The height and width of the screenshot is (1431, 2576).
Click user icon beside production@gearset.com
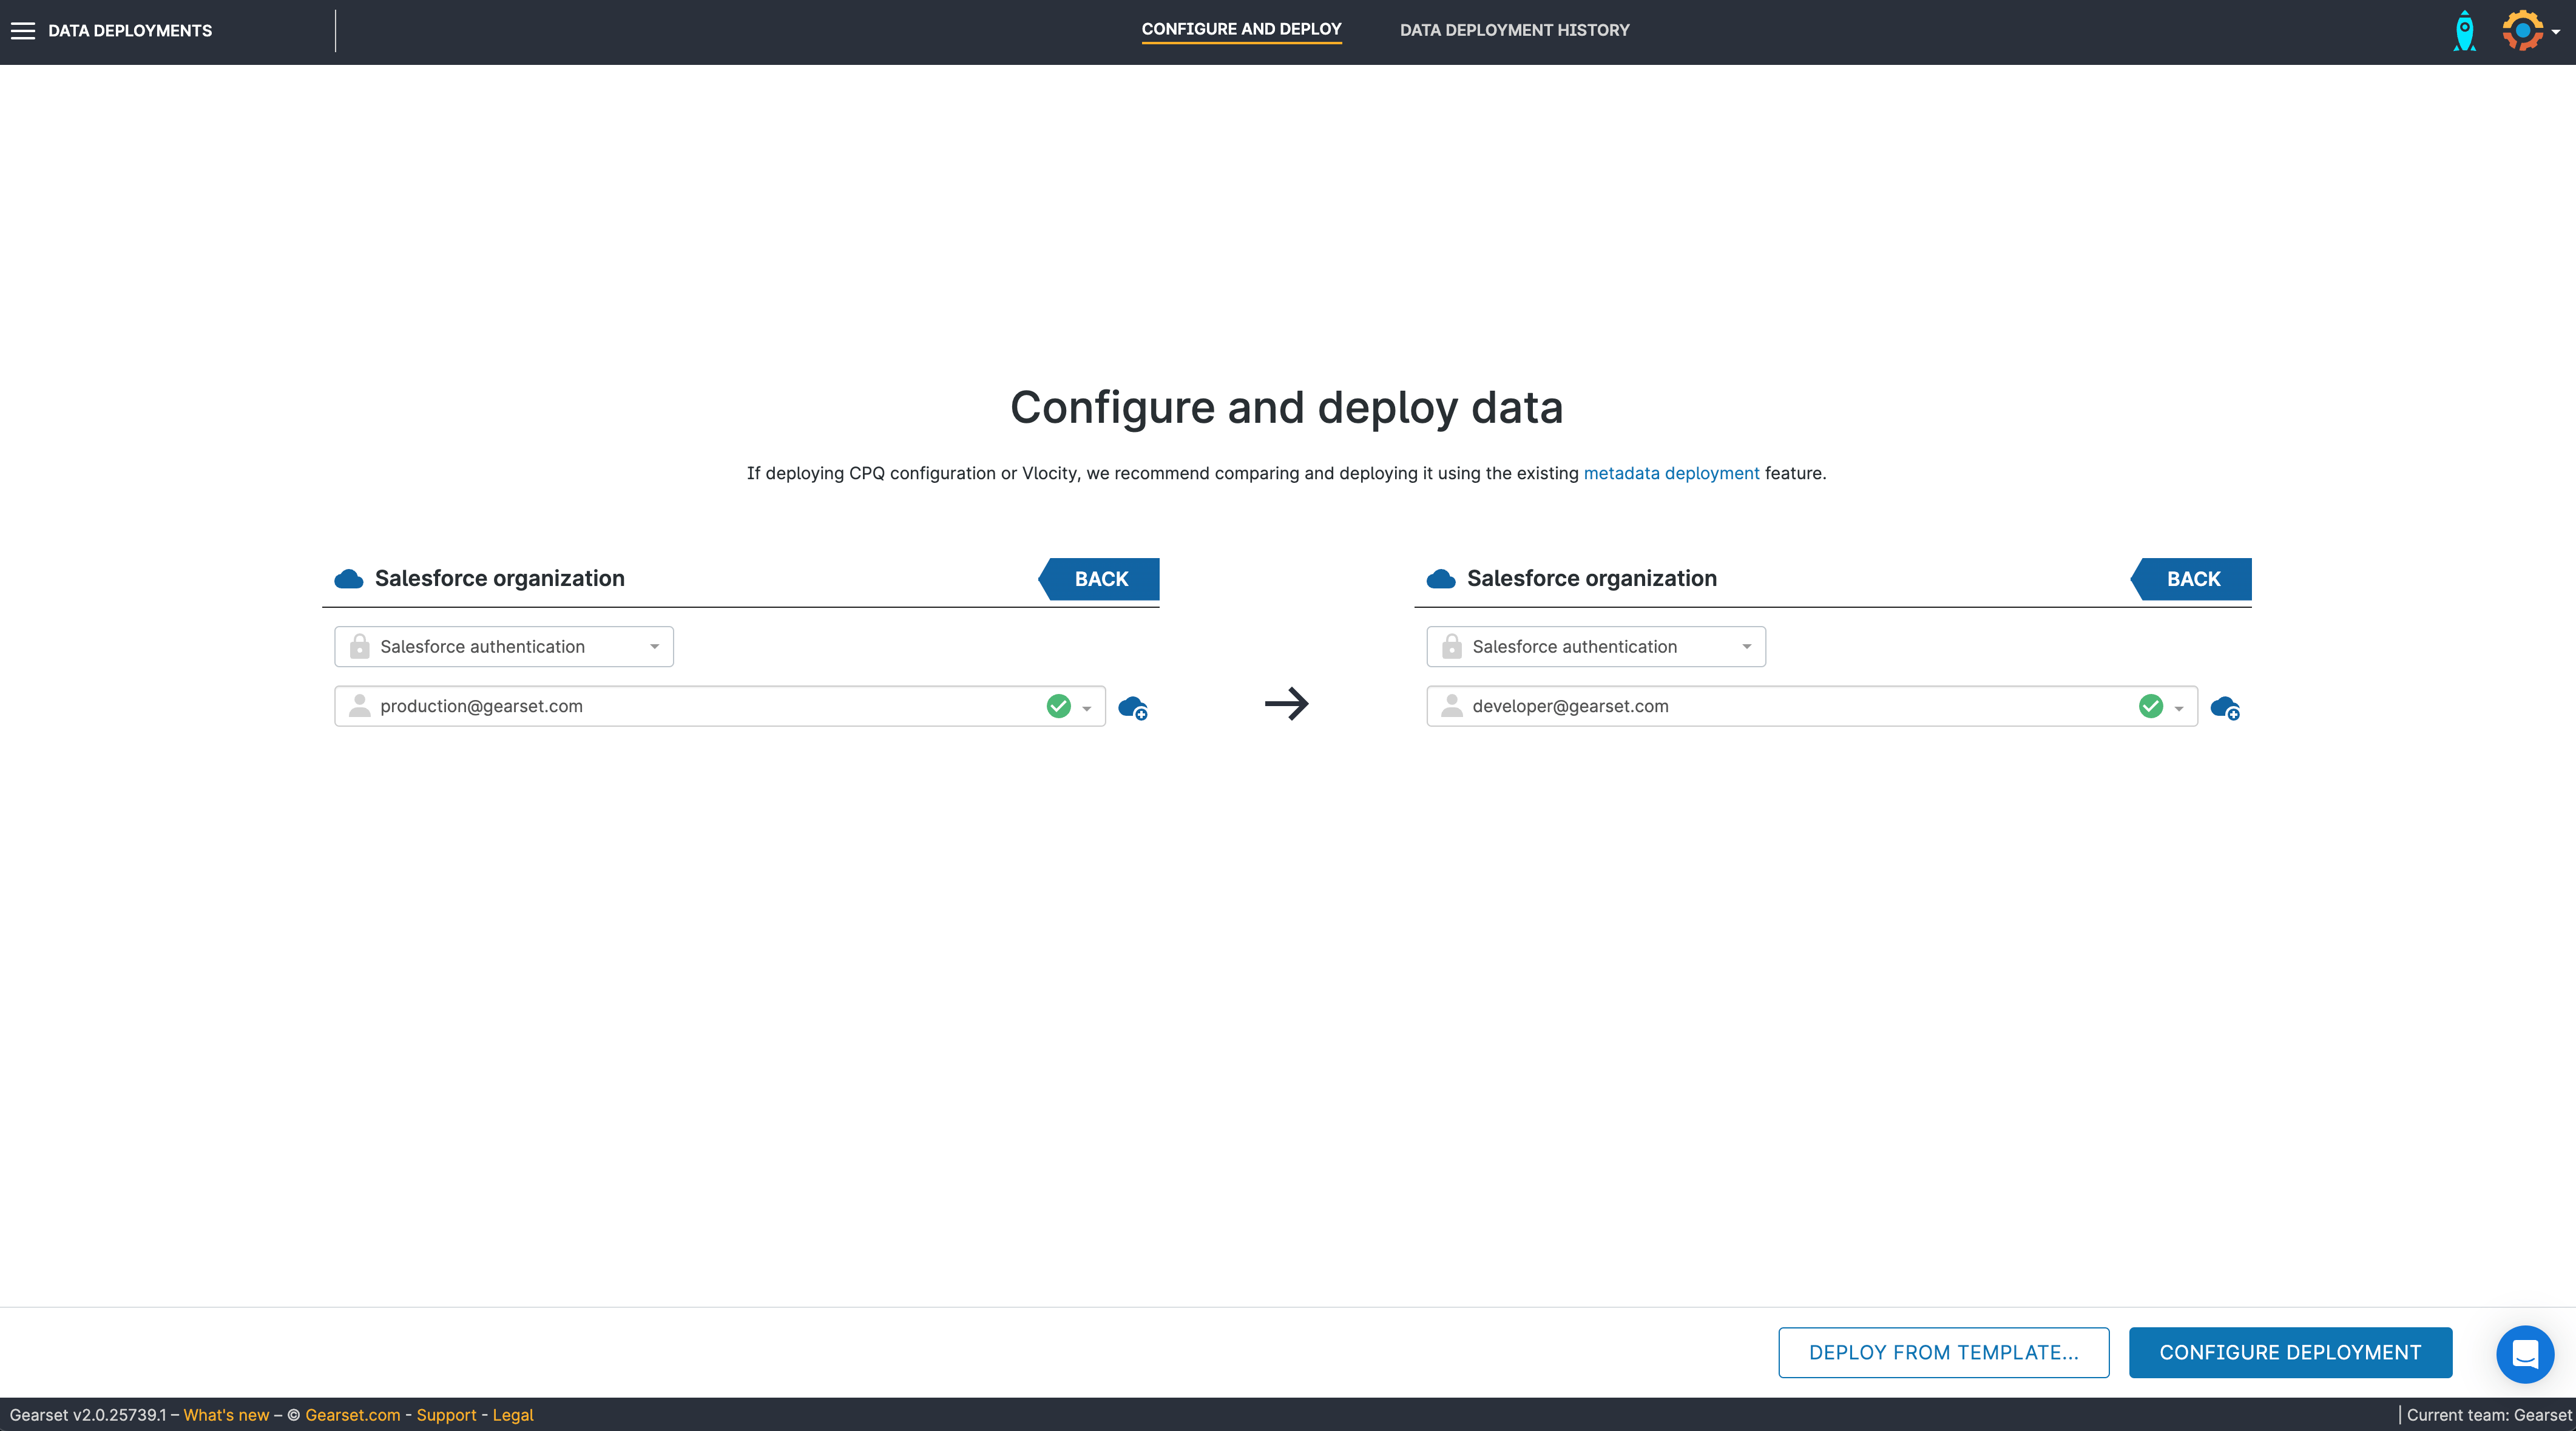pos(360,705)
